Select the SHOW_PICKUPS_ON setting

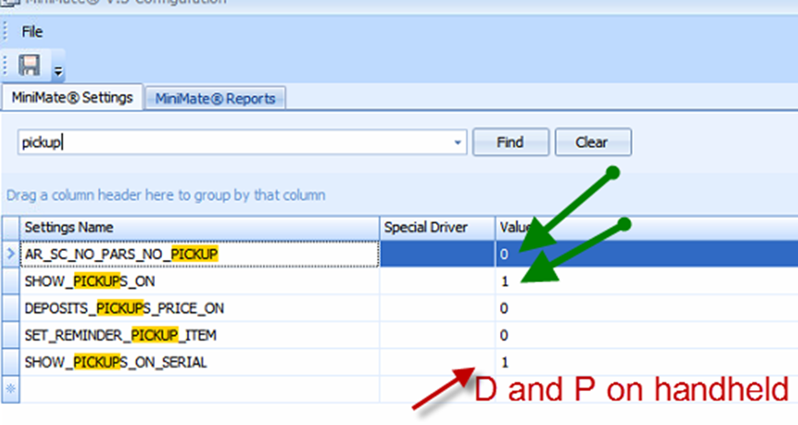200,281
